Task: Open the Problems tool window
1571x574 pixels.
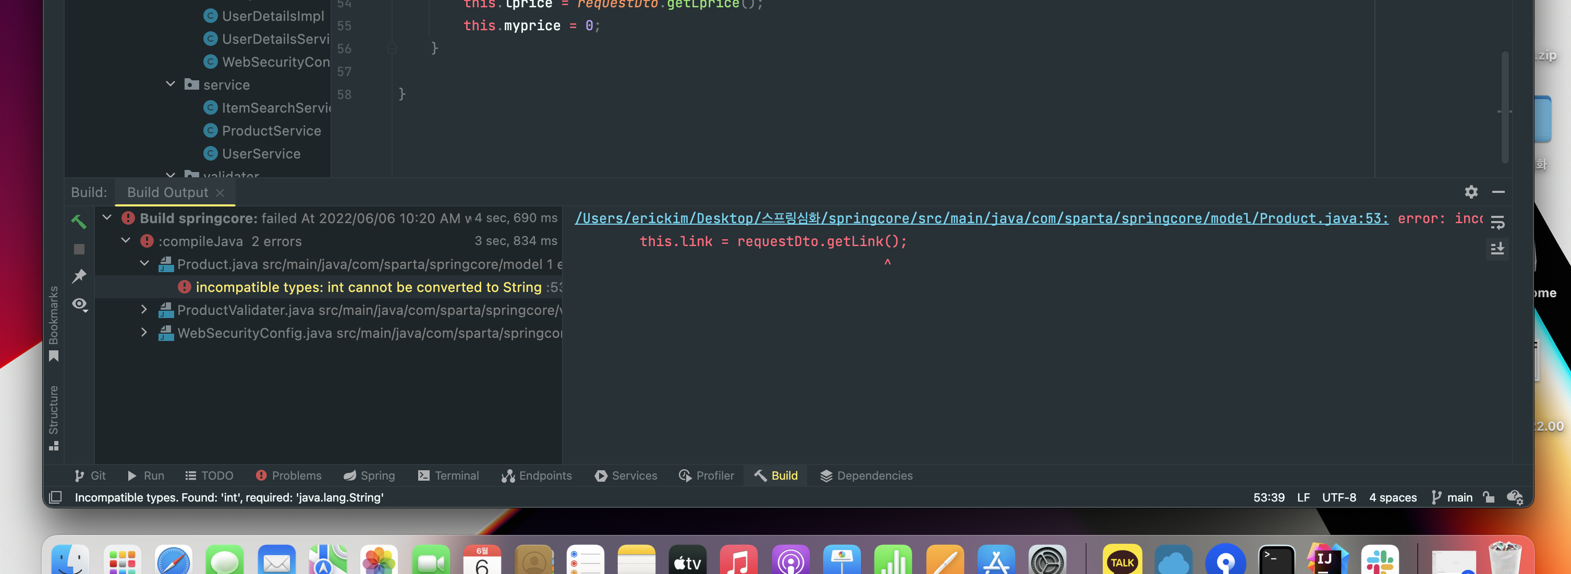Action: point(288,475)
